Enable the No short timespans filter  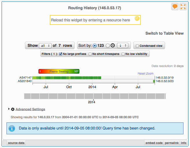(x=90, y=54)
